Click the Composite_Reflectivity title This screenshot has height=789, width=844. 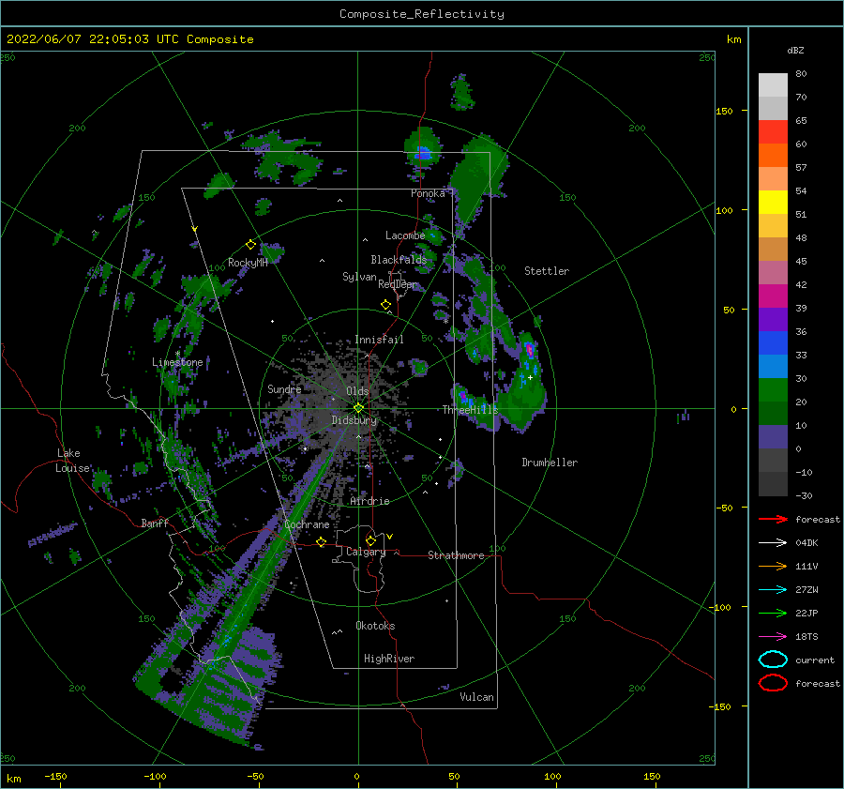tap(422, 14)
